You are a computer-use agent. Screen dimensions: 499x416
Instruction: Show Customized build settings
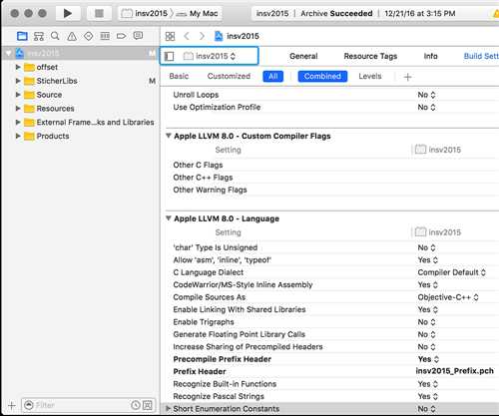pyautogui.click(x=229, y=76)
